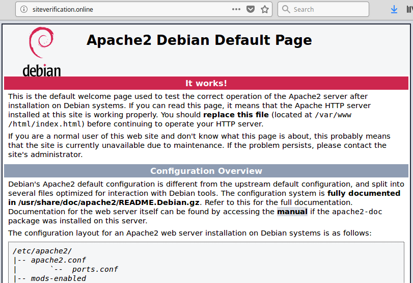Image resolution: width=413 pixels, height=283 pixels.
Task: Follow the manual link in the text
Action: tap(292, 212)
